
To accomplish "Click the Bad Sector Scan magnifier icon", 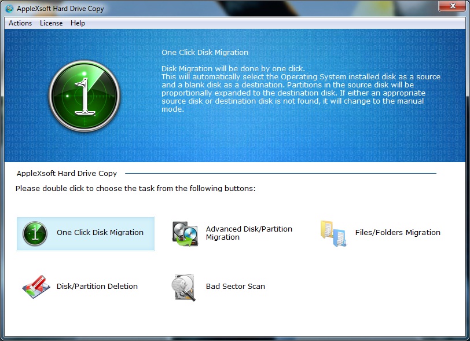I will point(183,287).
